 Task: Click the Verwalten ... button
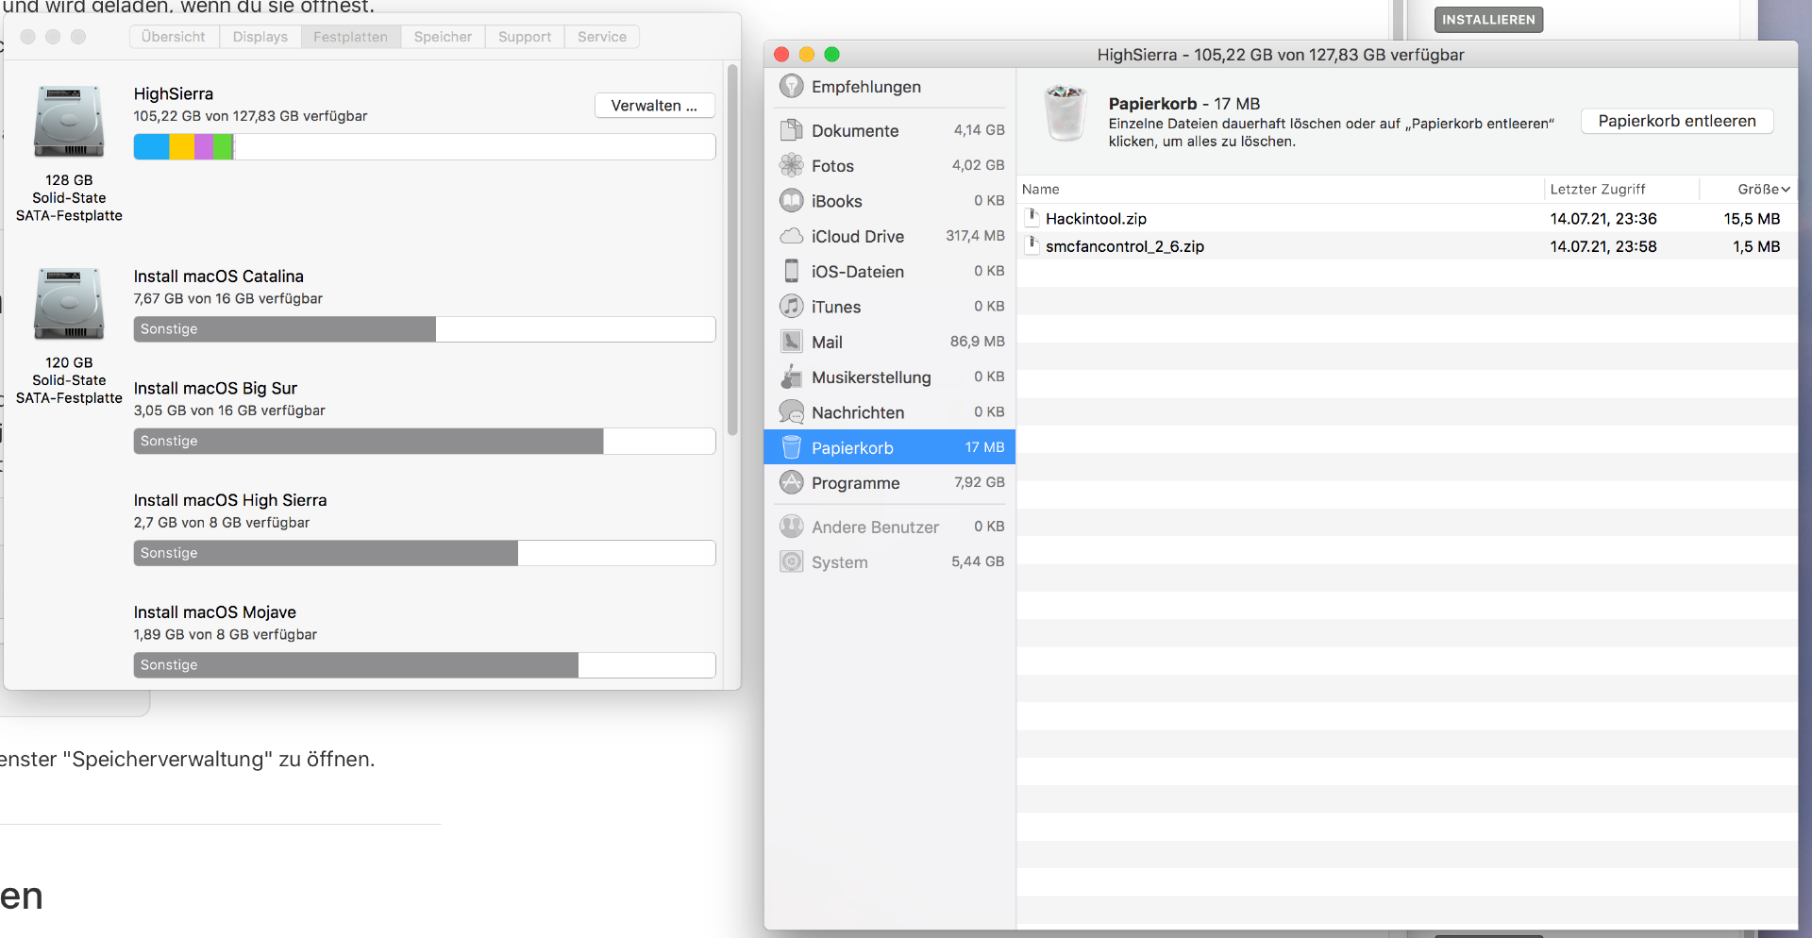point(654,106)
